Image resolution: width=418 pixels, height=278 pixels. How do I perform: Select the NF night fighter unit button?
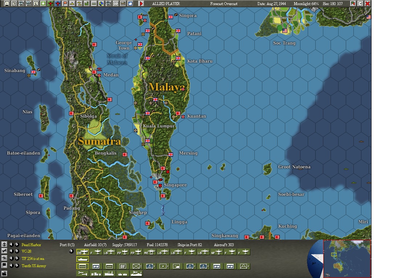pos(217,252)
